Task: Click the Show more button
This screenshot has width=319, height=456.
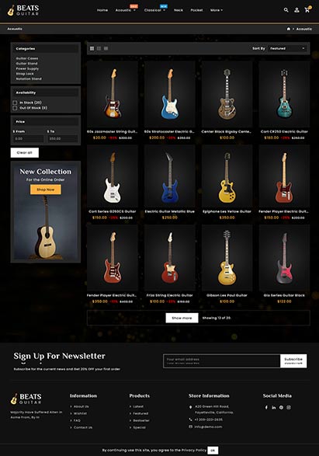Action: click(x=182, y=318)
